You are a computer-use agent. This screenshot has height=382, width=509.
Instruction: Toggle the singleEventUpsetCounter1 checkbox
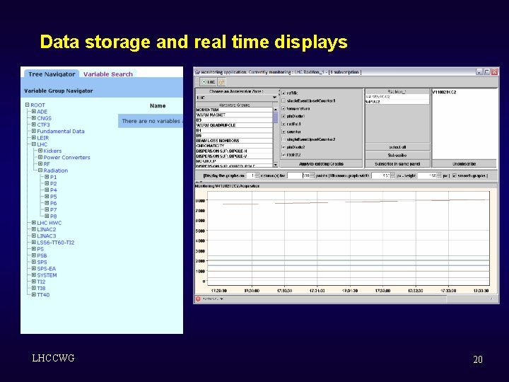point(283,100)
